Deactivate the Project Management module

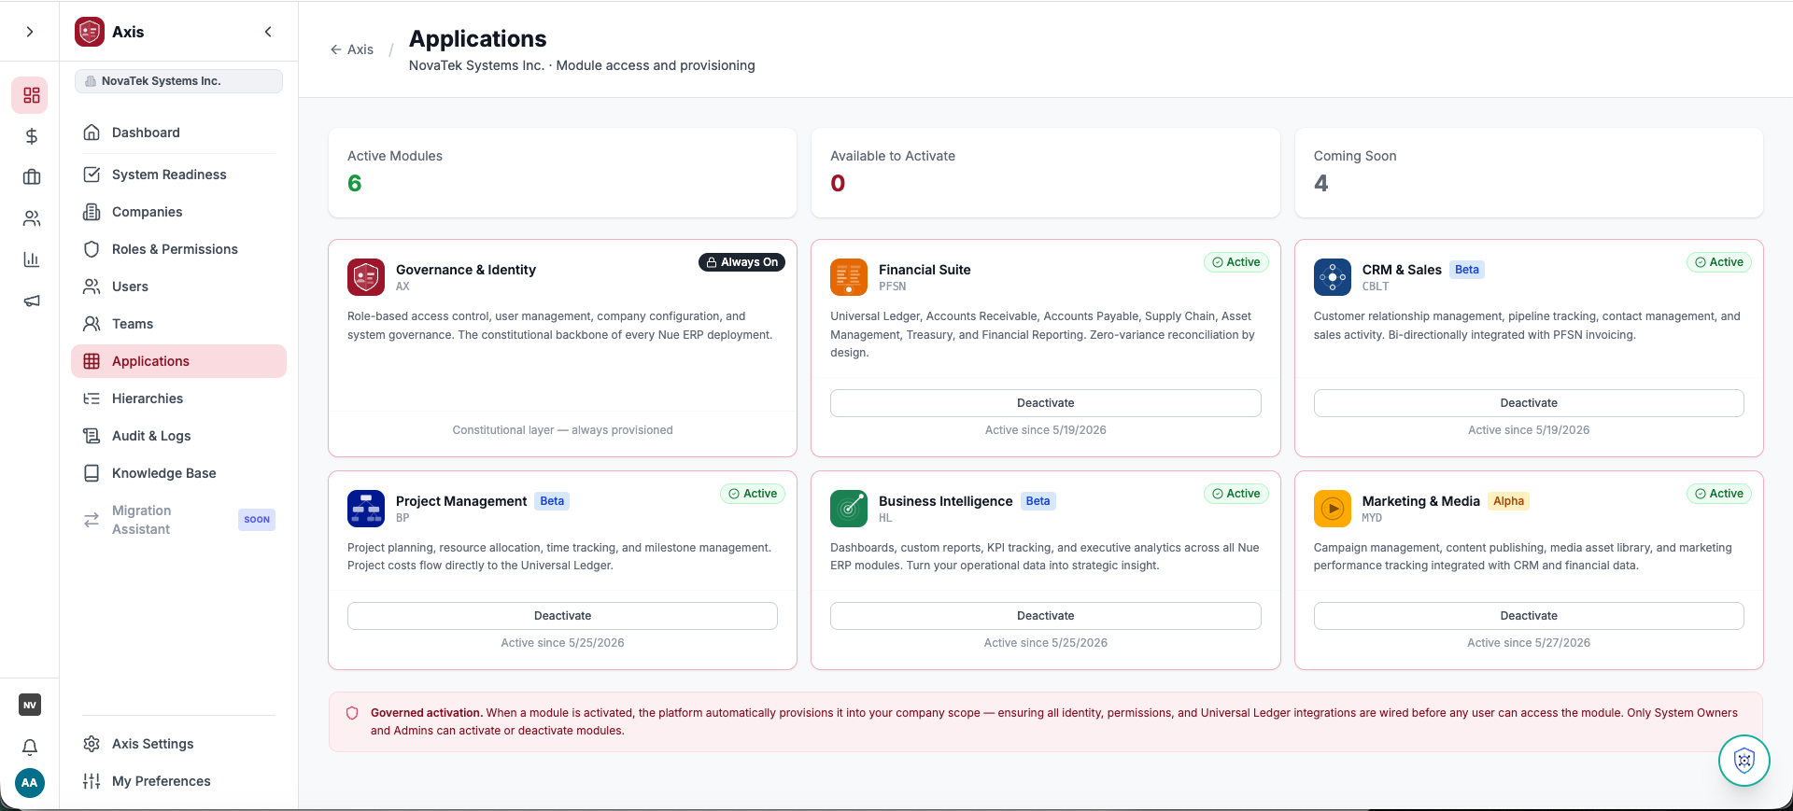coord(562,616)
